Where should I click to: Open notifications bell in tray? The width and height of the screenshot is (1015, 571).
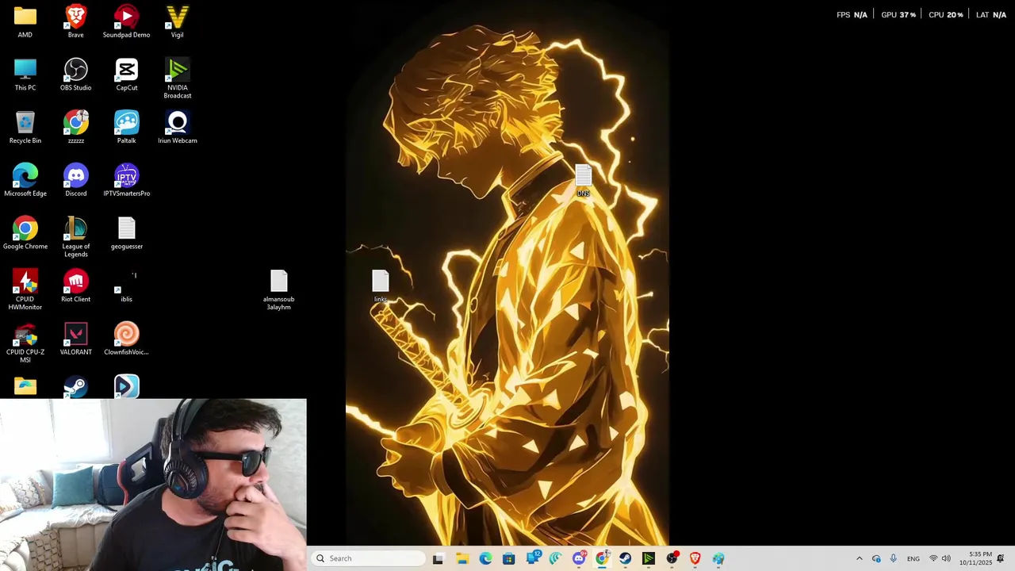[x=1001, y=558]
